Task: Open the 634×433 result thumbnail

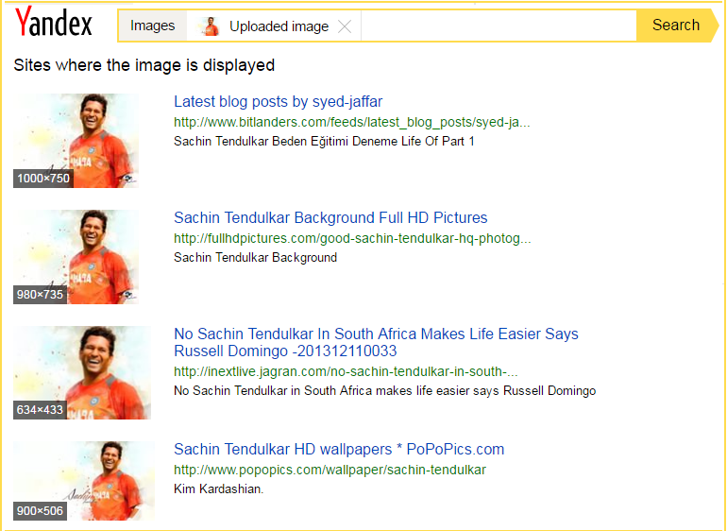Action: (82, 372)
